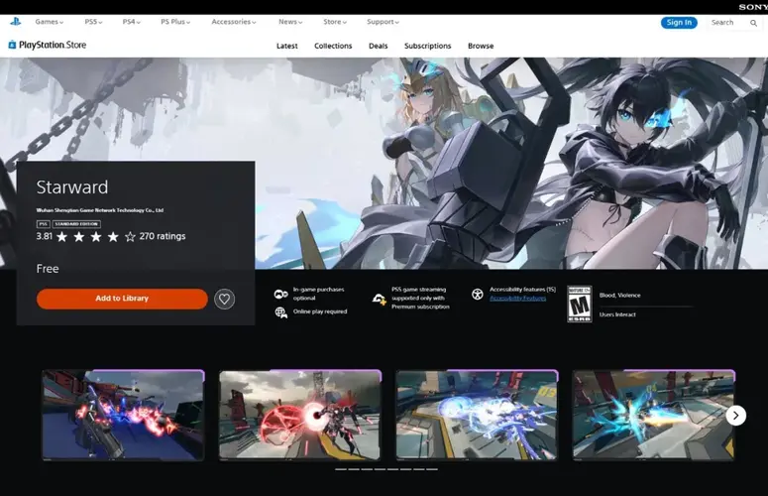Click the Users Interact text

[617, 314]
